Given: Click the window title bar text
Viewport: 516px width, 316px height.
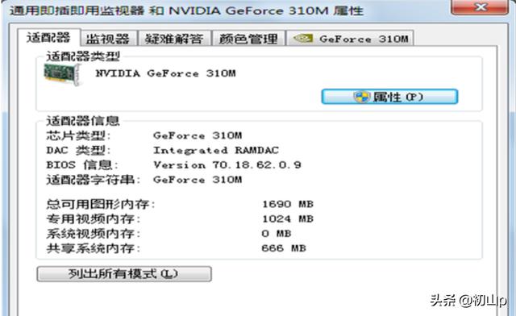Looking at the screenshot, I should (186, 10).
